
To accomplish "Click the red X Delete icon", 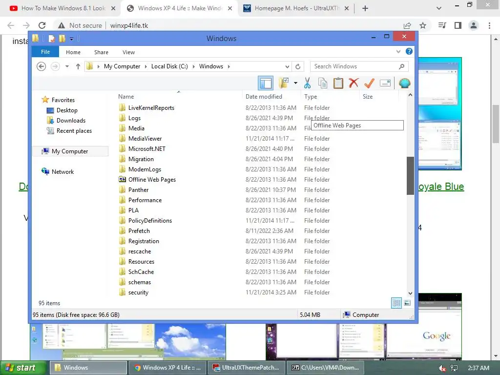I will [x=354, y=83].
